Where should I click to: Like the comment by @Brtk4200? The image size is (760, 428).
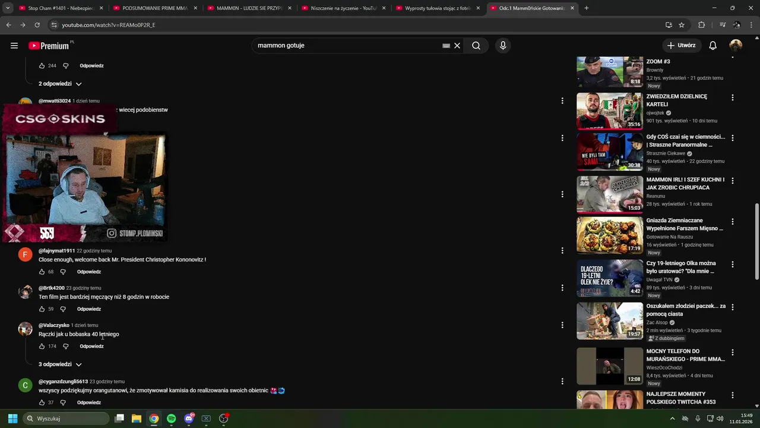42,309
